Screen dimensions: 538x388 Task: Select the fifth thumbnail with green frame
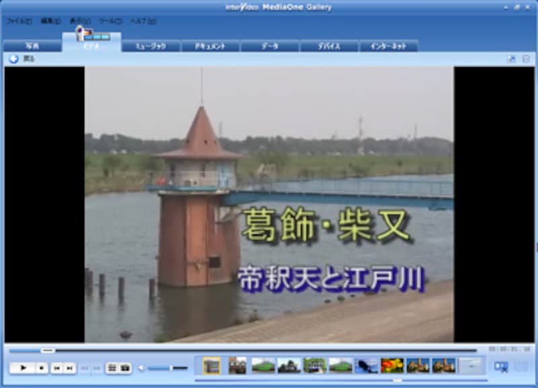315,366
